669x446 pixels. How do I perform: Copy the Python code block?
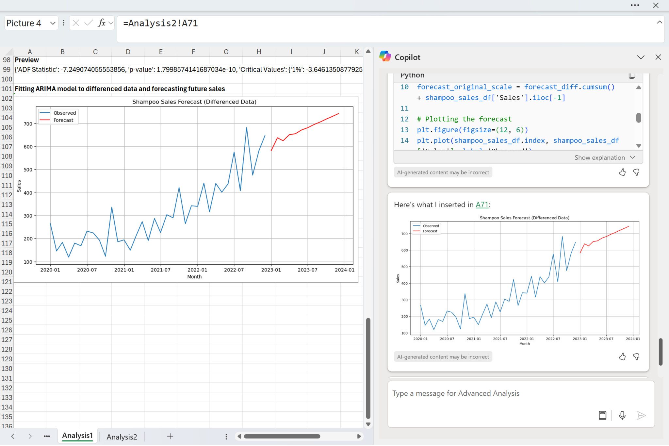click(x=632, y=75)
